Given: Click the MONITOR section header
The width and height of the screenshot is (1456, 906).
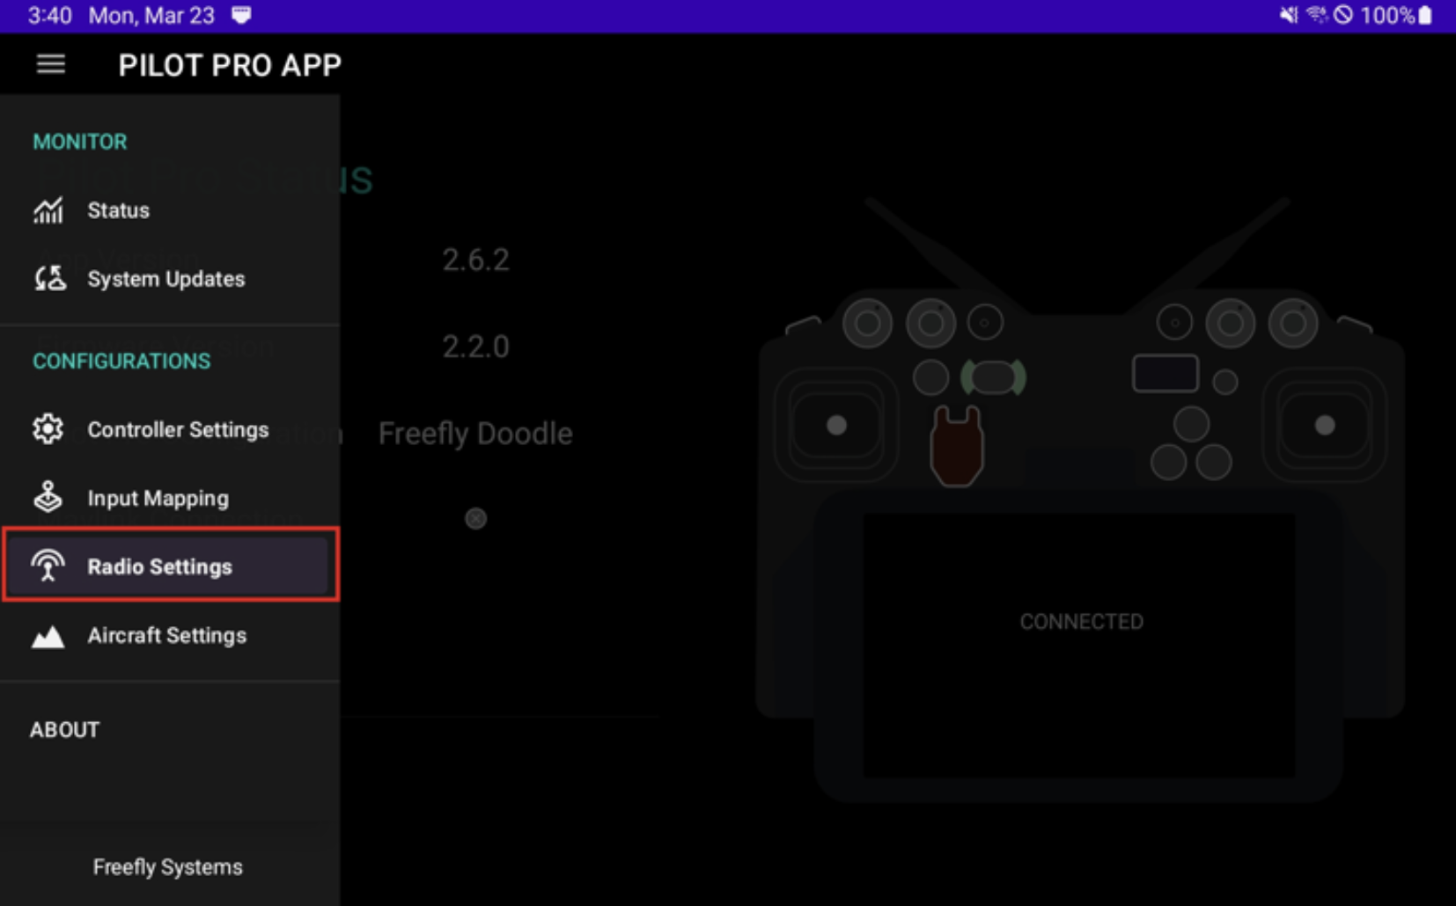Looking at the screenshot, I should [80, 142].
